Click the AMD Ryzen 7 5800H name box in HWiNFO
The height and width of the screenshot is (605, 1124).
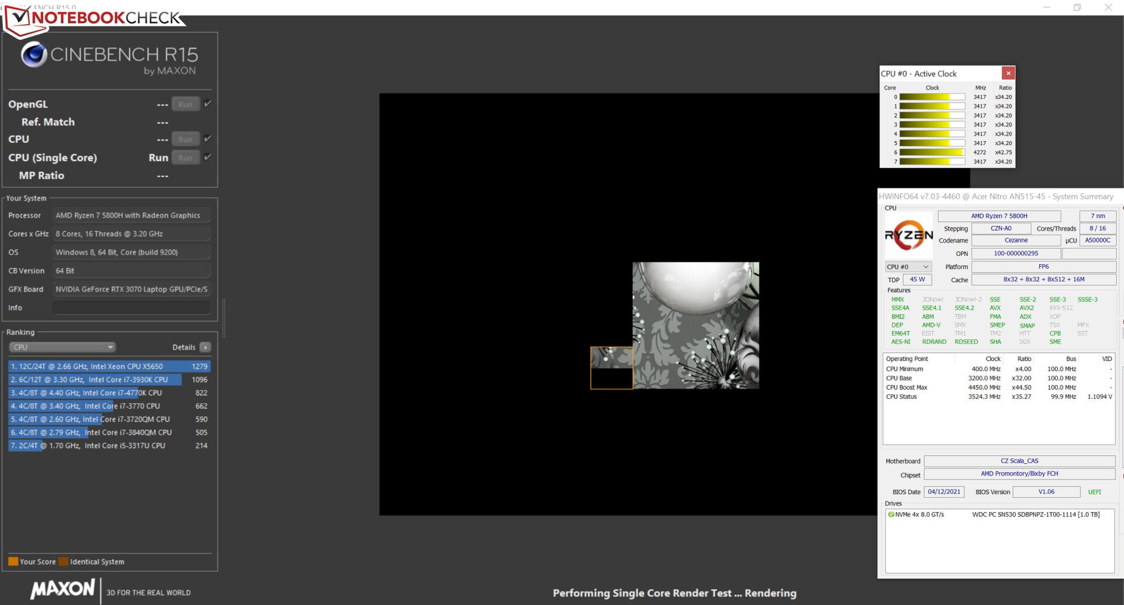999,216
